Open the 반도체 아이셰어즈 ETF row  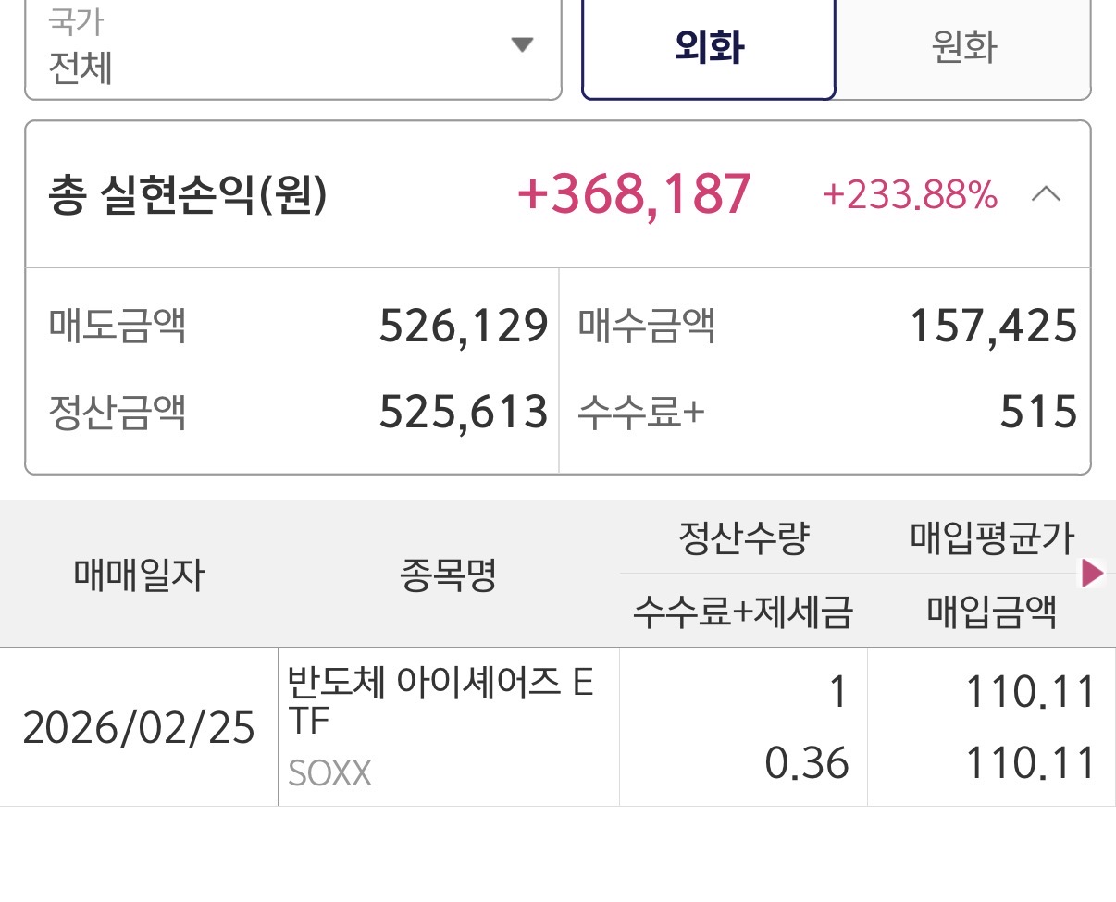pos(441,703)
